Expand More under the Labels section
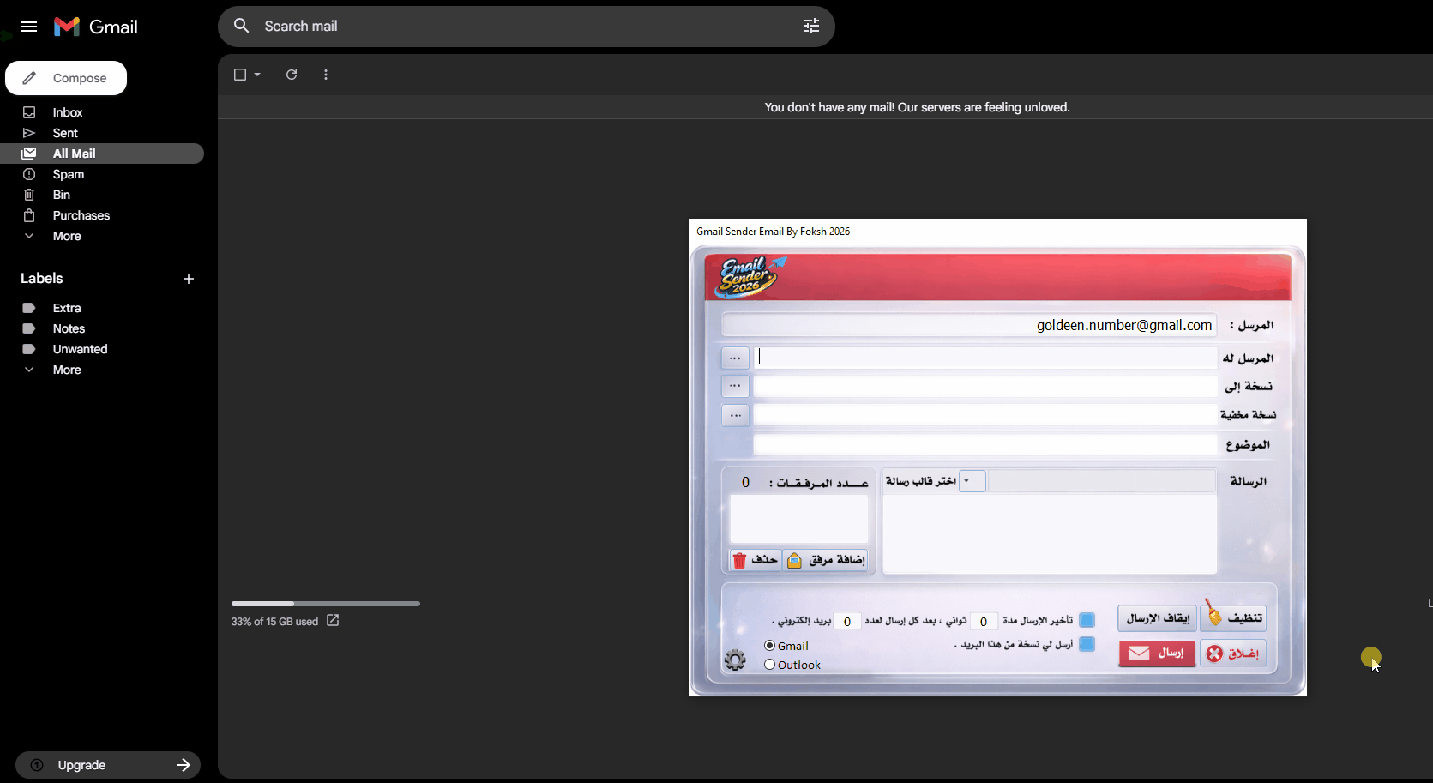 pyautogui.click(x=67, y=370)
